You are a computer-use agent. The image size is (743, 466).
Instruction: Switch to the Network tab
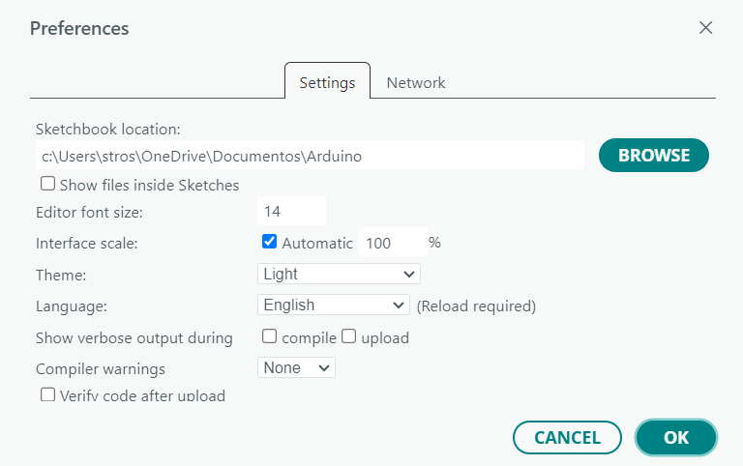(x=415, y=82)
